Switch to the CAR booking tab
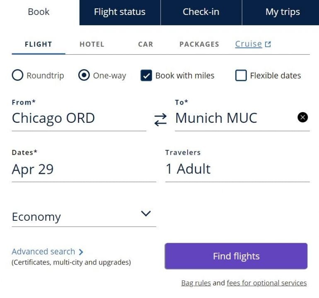The width and height of the screenshot is (319, 298). 145,44
